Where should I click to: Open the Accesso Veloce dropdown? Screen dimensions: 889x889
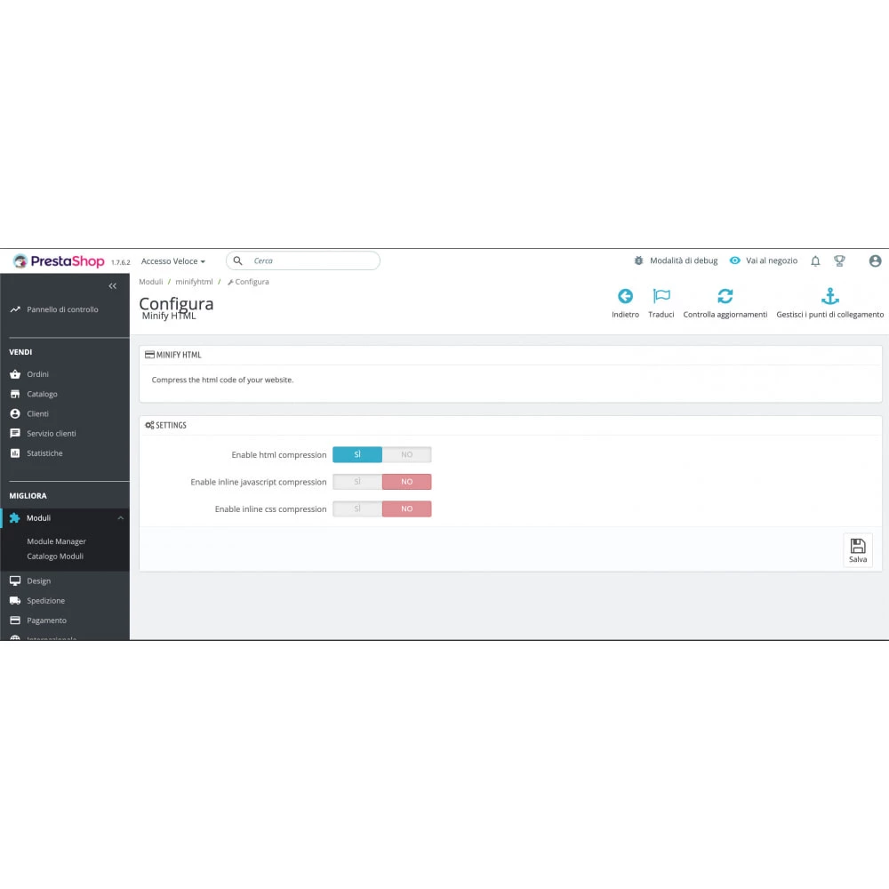click(173, 261)
